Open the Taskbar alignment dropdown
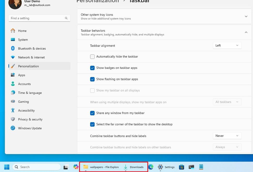 pos(227,45)
